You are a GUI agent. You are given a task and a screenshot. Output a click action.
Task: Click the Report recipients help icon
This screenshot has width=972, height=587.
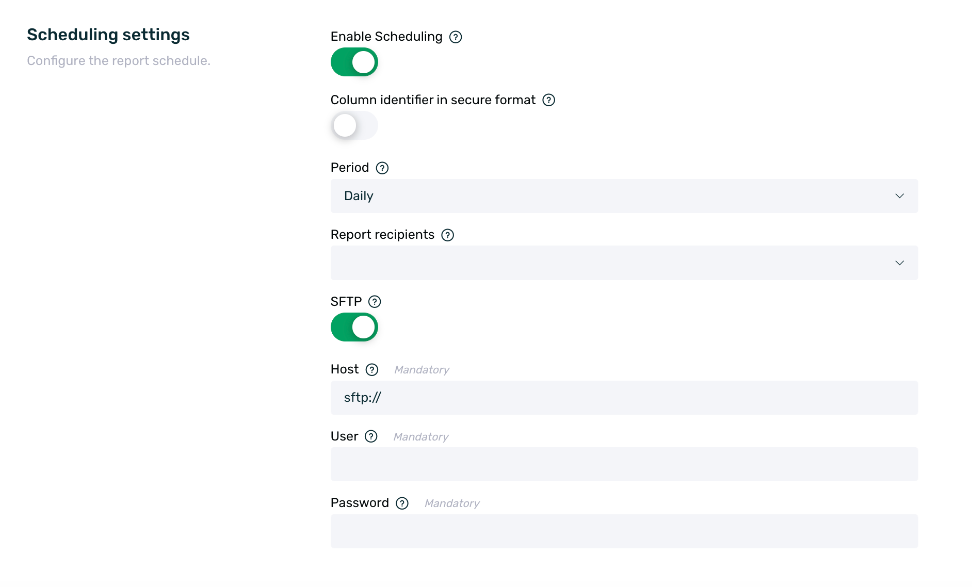pos(448,235)
